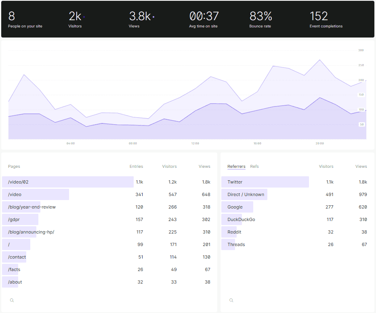
Task: Click the Bounce rate stat
Action: [x=260, y=19]
